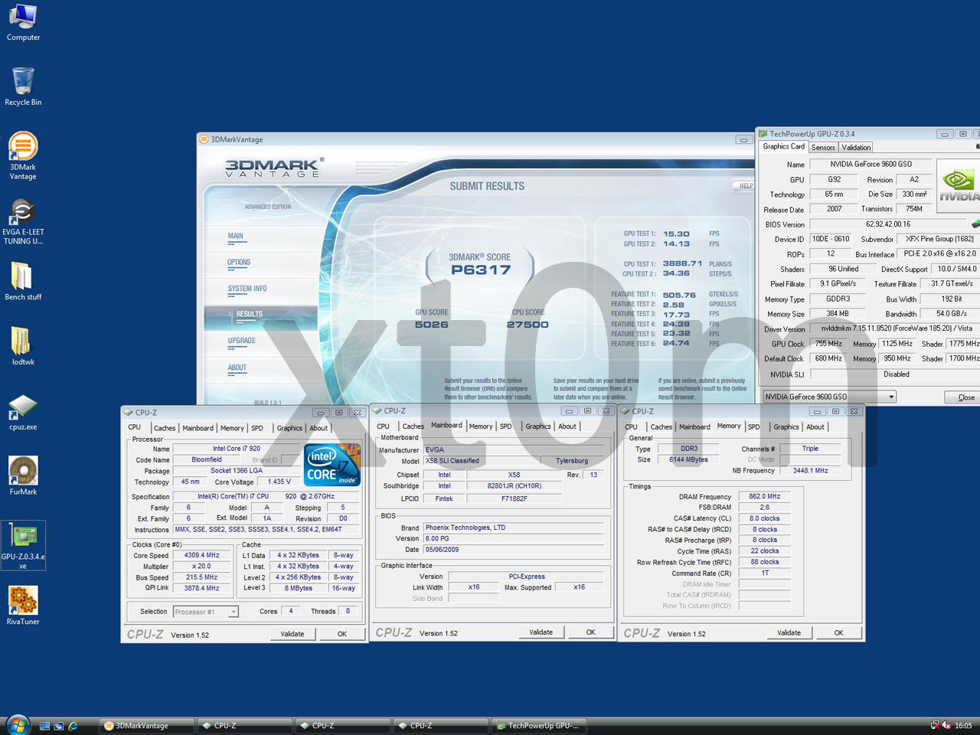This screenshot has height=735, width=980.
Task: Click Validate in Memory CPU-Z window
Action: click(x=789, y=633)
